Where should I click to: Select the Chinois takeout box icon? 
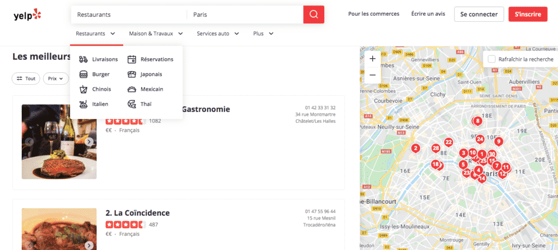pos(83,89)
